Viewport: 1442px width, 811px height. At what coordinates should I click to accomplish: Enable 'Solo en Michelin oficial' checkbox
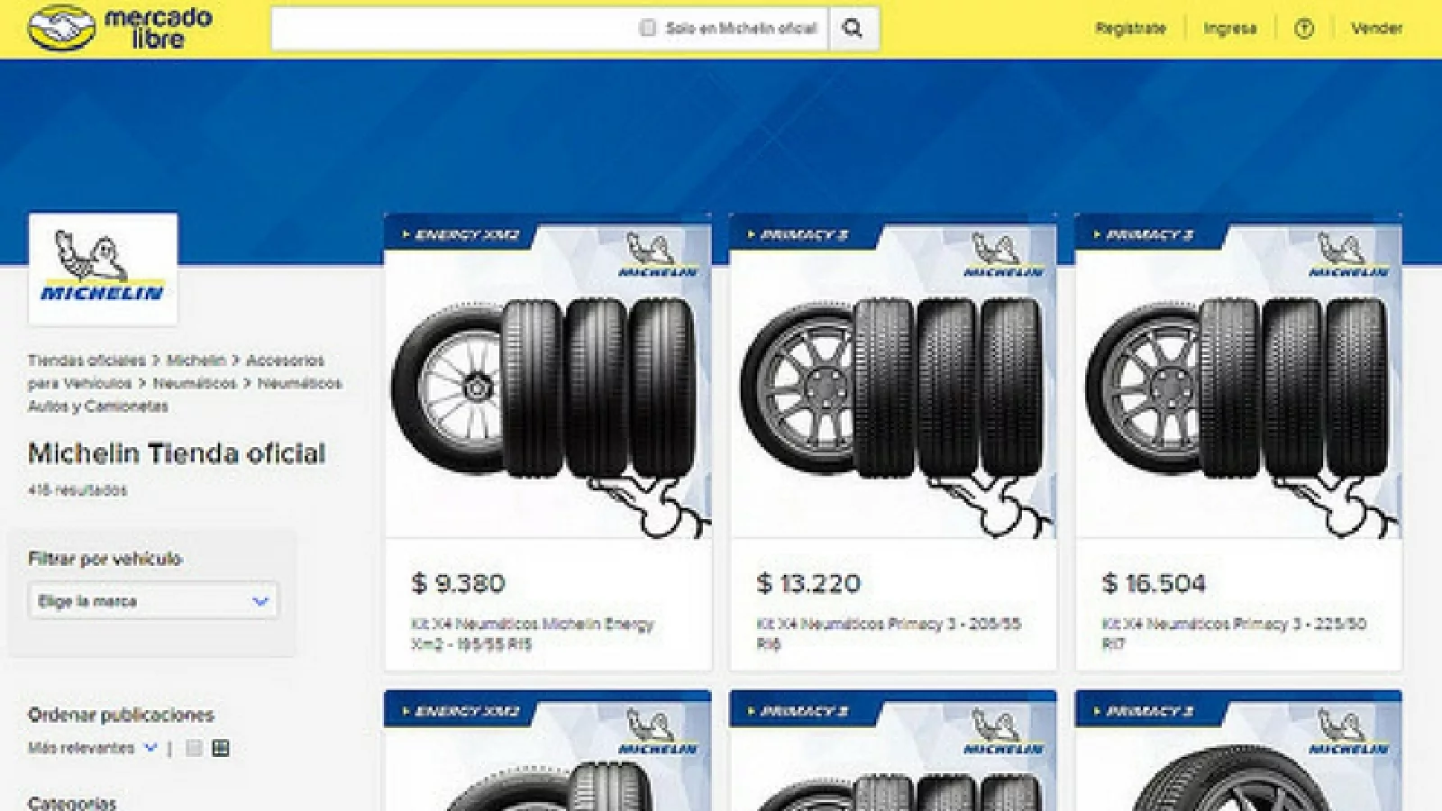point(647,28)
